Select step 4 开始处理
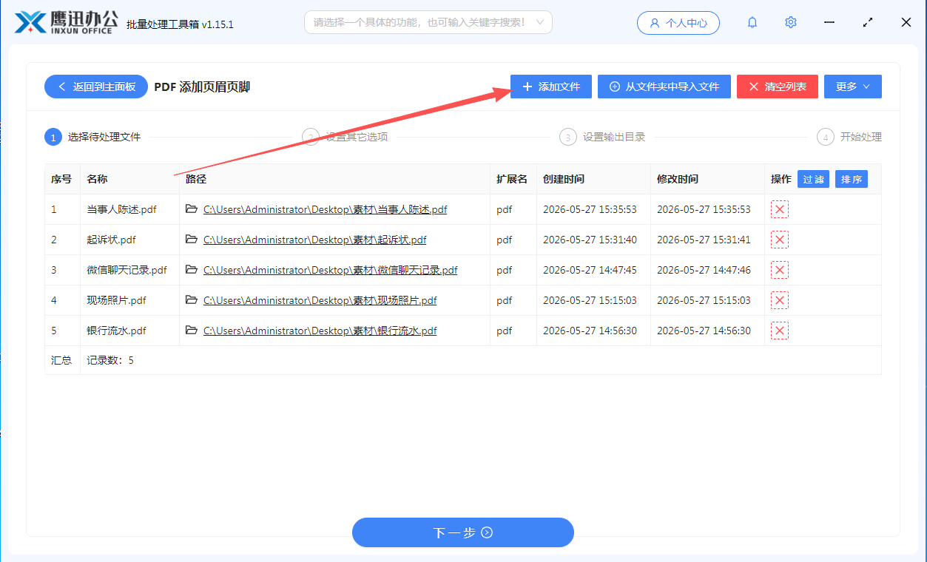 (x=849, y=137)
